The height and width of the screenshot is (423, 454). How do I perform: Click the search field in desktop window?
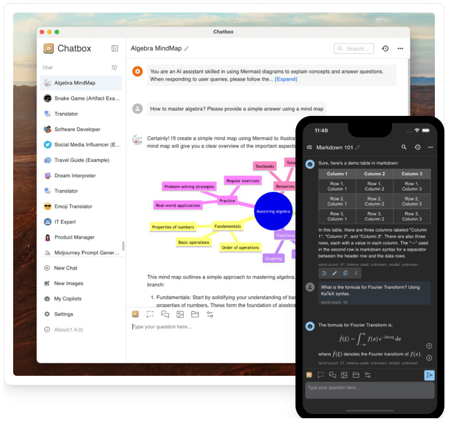pyautogui.click(x=354, y=48)
